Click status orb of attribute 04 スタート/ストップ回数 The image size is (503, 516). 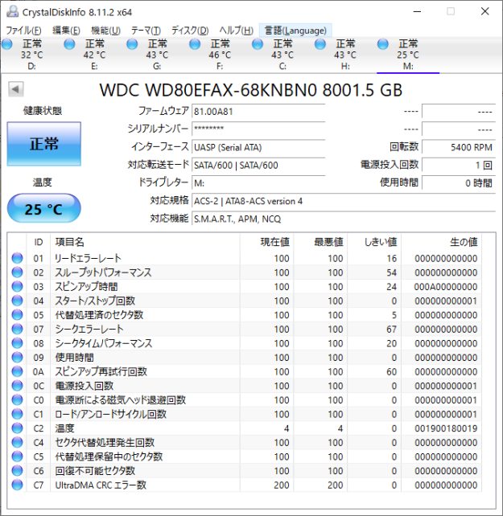17,301
